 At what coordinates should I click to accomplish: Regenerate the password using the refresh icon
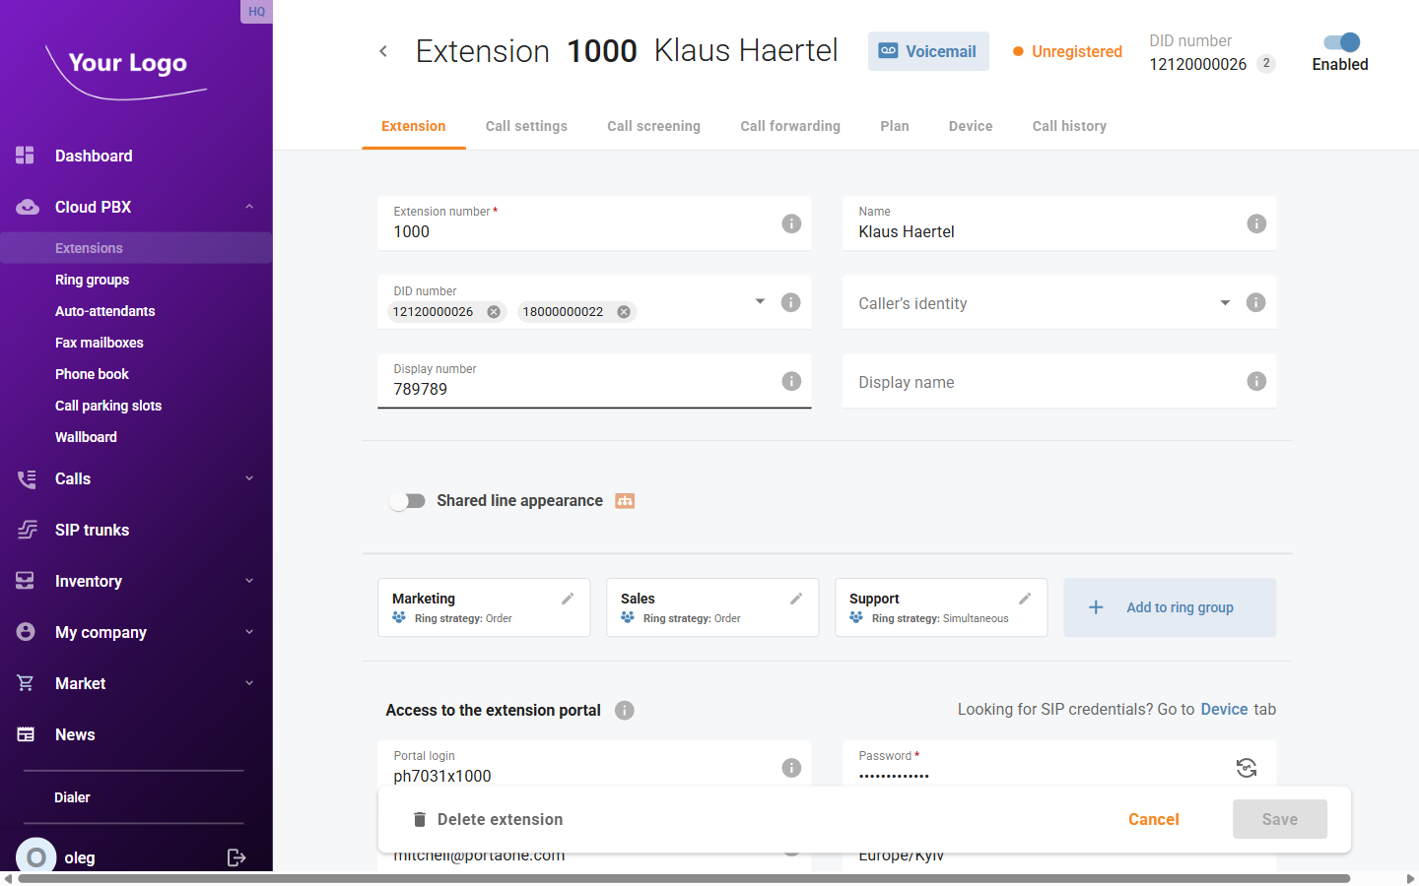[x=1246, y=767]
